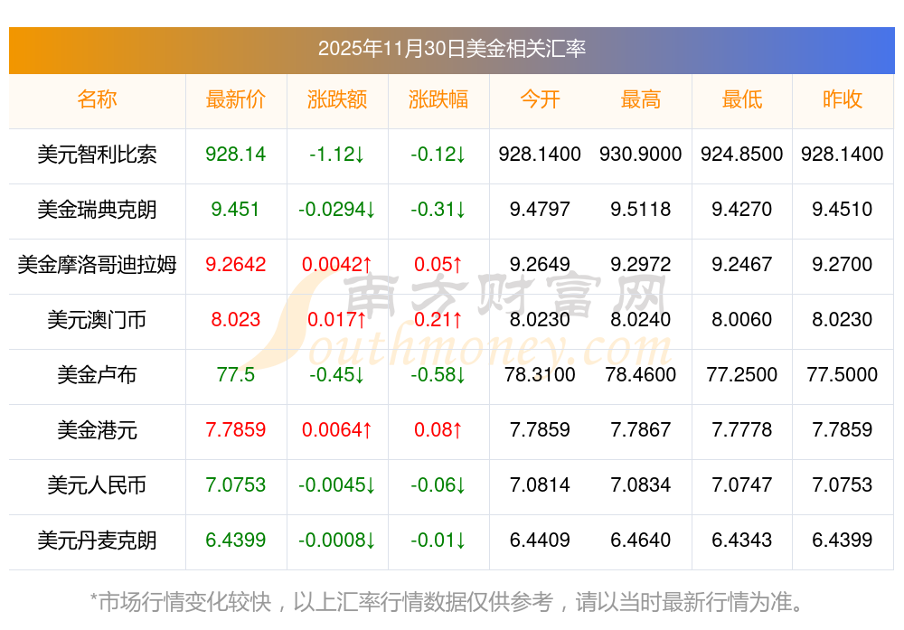Open the 美元丹麦克朗 row name
Viewport: 904px width, 630px height.
[x=97, y=541]
